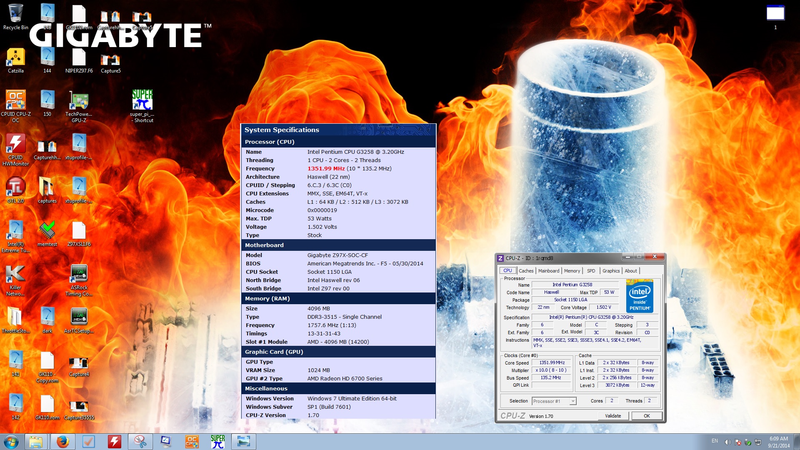Click the EN language indicator in taskbar
Image resolution: width=800 pixels, height=450 pixels.
coord(715,441)
